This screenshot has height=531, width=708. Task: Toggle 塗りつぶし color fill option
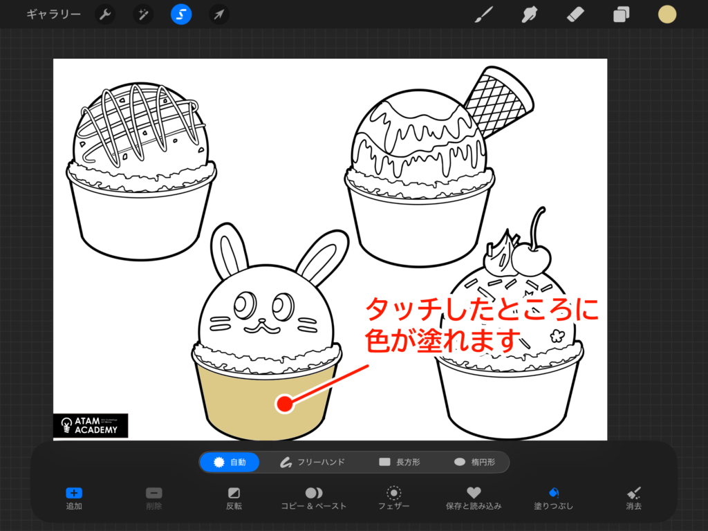[554, 498]
